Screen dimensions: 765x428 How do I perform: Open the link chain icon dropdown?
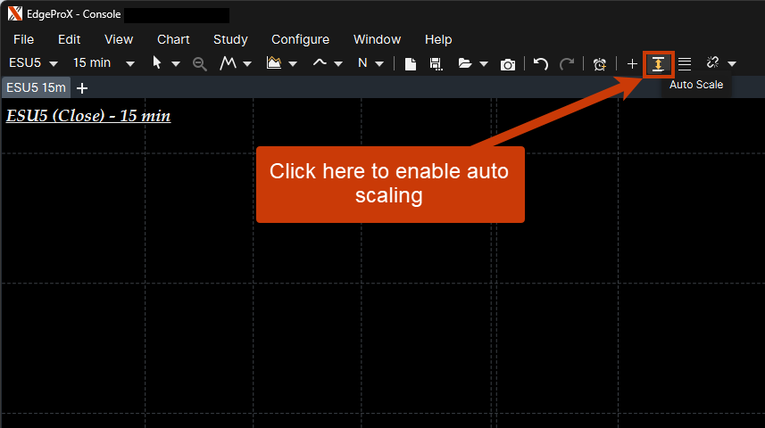[x=720, y=63]
